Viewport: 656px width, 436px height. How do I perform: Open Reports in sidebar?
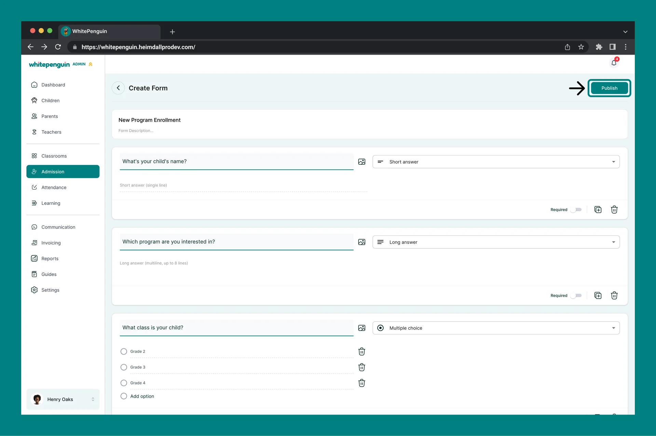coord(63,258)
